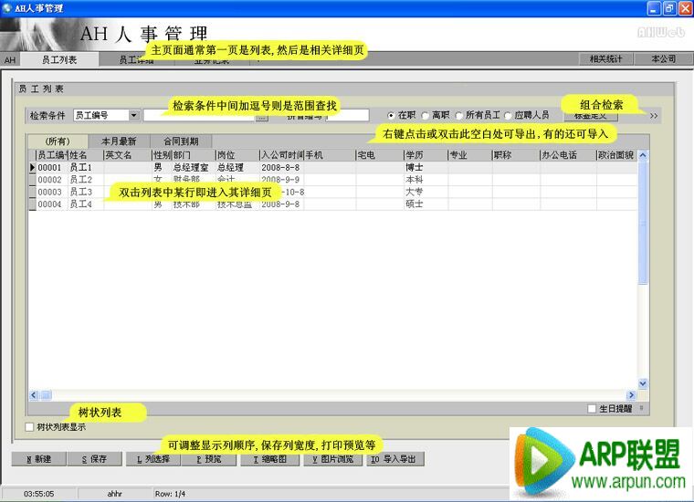Screen dimensions: 694x502
Task: Select the 员工3 row in the list
Action: coord(81,193)
